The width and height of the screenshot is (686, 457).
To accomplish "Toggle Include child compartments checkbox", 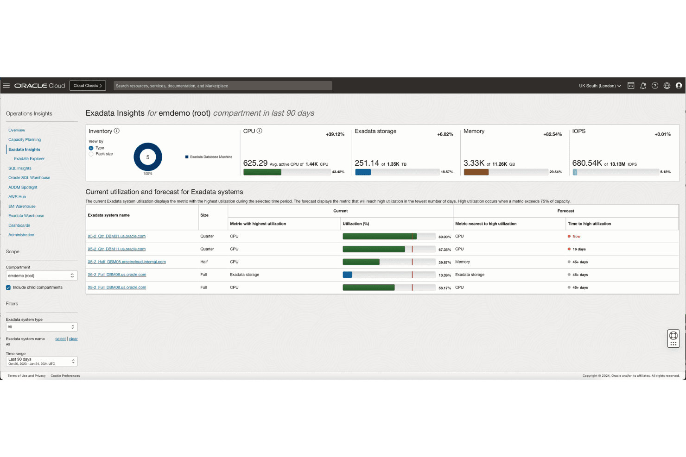I will [8, 288].
